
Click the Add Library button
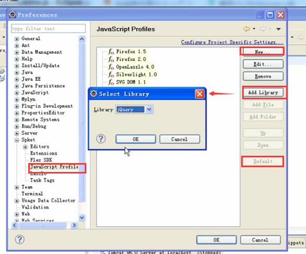pos(263,93)
